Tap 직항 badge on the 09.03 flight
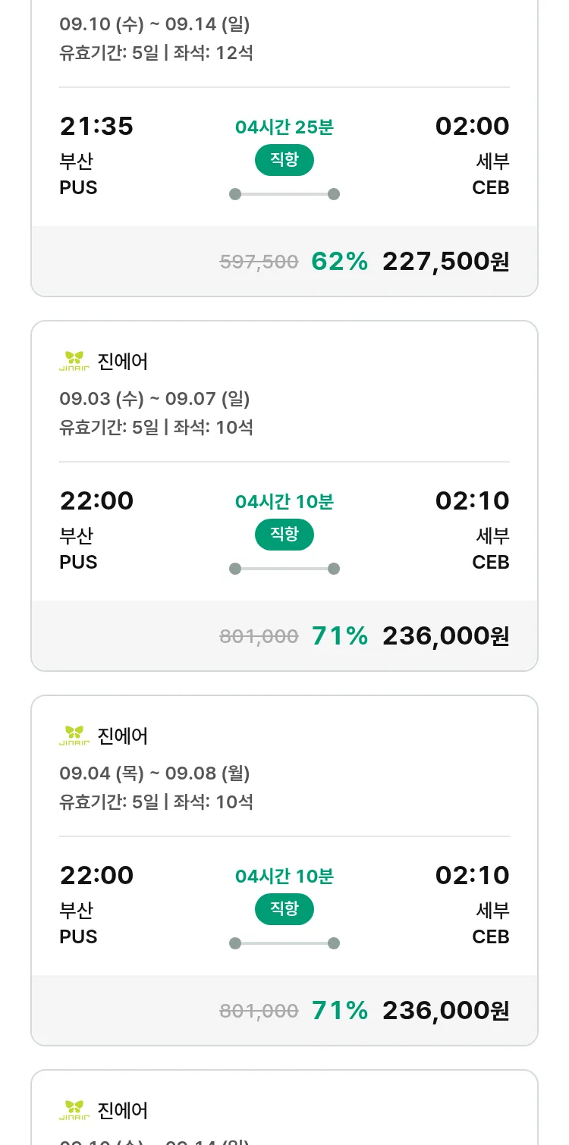Screen dimensions: 569x1145 [284, 535]
